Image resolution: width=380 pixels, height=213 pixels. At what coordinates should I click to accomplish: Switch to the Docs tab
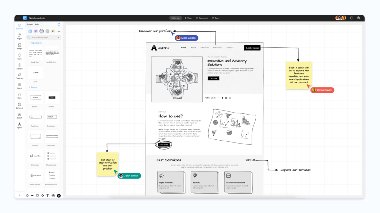216,18
